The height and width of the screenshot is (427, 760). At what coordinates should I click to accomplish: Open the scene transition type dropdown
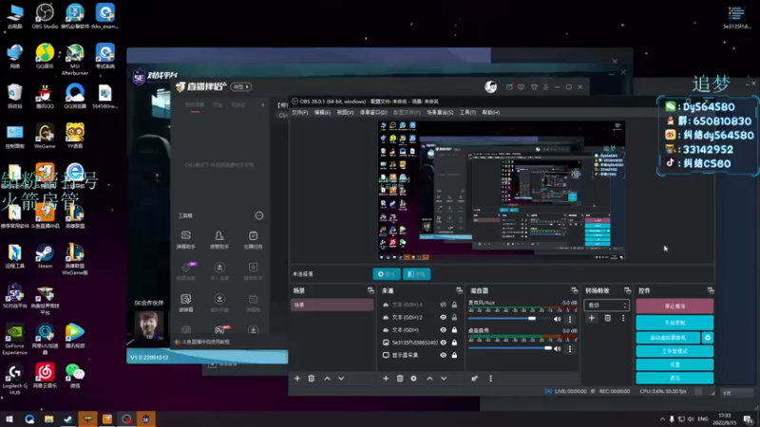[606, 305]
